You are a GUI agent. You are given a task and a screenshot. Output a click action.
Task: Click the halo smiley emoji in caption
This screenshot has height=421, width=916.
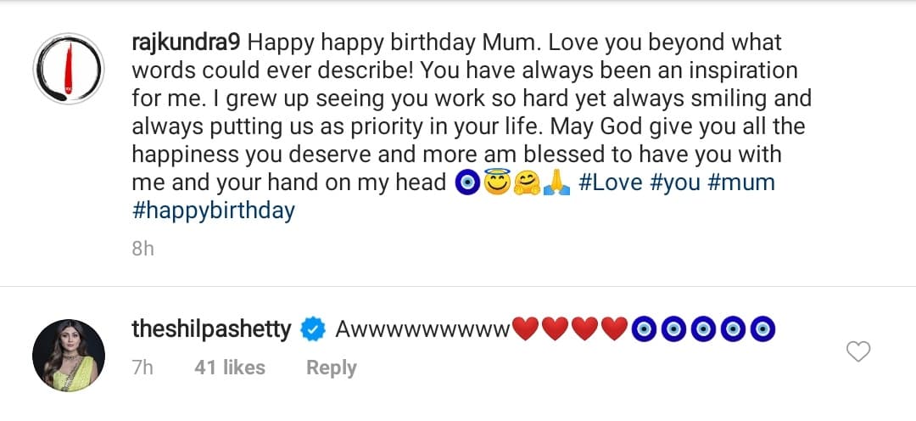tap(498, 182)
